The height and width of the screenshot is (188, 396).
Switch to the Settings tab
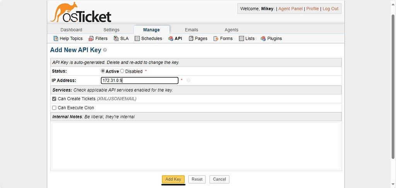111,30
